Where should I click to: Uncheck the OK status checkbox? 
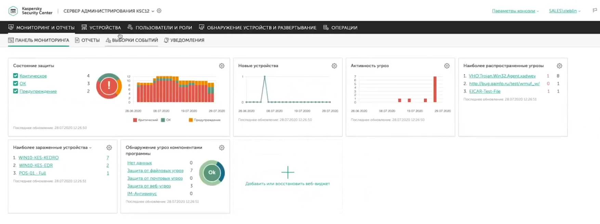click(x=15, y=83)
